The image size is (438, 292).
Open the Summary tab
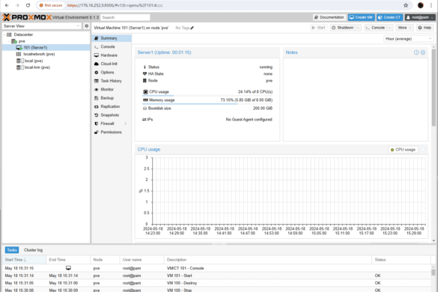click(x=112, y=38)
